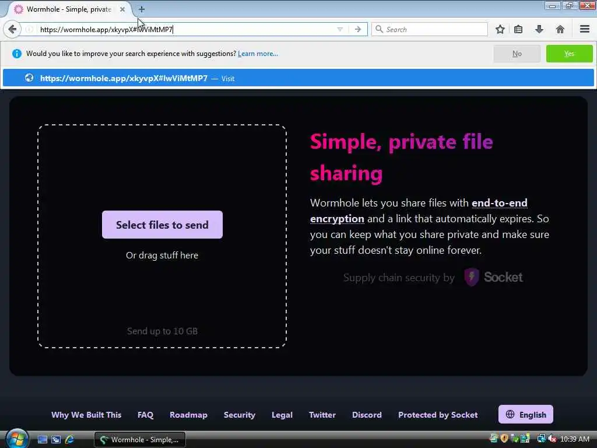The width and height of the screenshot is (597, 448).
Task: Click the browser back arrow button
Action: click(12, 29)
